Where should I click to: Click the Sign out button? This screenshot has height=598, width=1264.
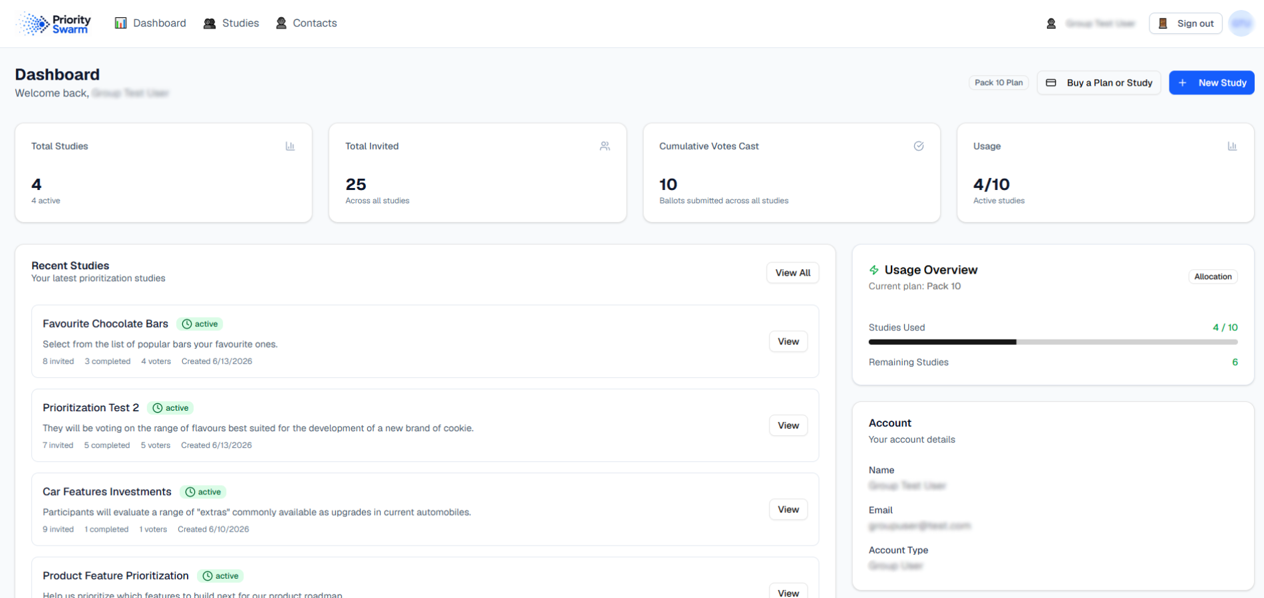pyautogui.click(x=1185, y=23)
